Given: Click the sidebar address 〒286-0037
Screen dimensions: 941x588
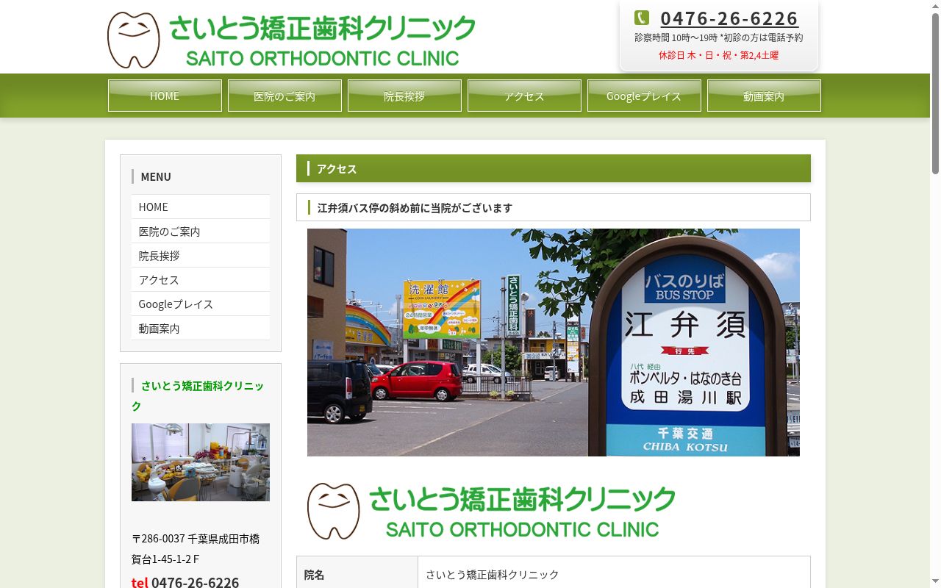Looking at the screenshot, I should [196, 549].
